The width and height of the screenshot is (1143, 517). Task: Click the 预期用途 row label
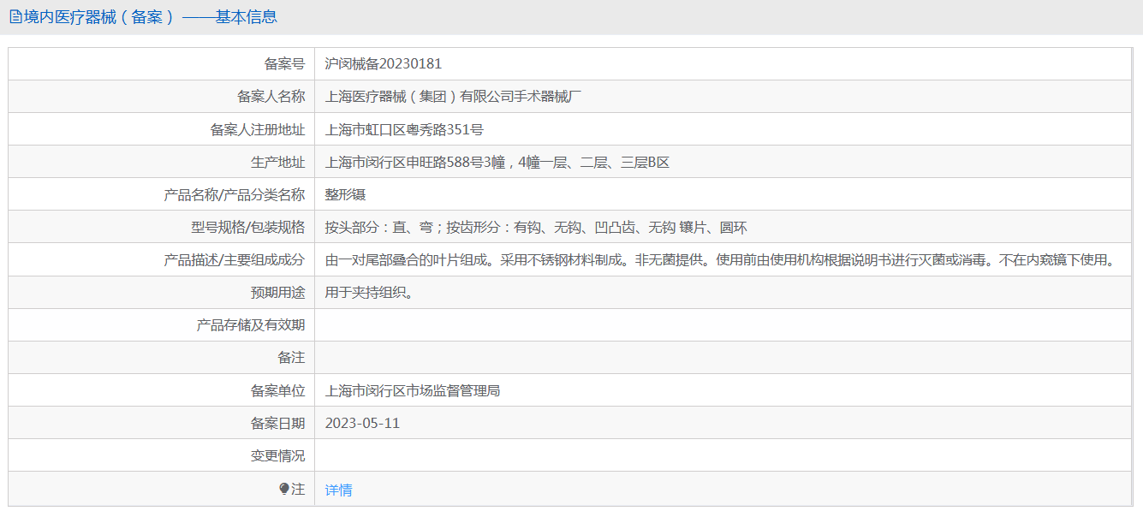277,292
